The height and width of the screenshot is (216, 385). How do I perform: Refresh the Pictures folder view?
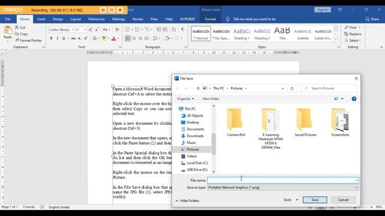tap(292, 88)
